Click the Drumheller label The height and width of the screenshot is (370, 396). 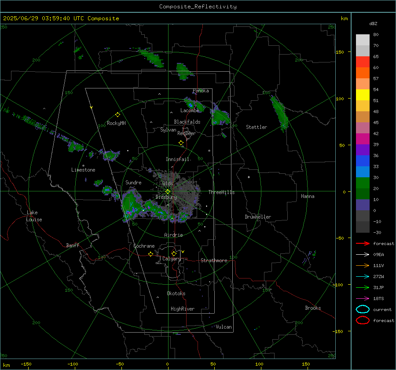pyautogui.click(x=258, y=217)
